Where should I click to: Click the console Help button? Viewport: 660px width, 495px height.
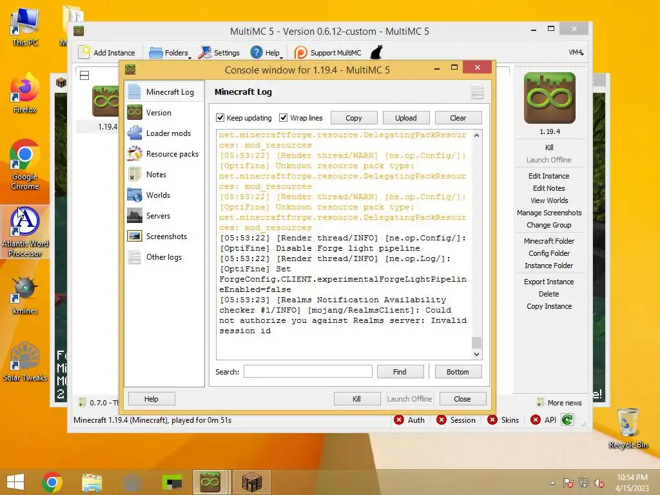pyautogui.click(x=151, y=398)
